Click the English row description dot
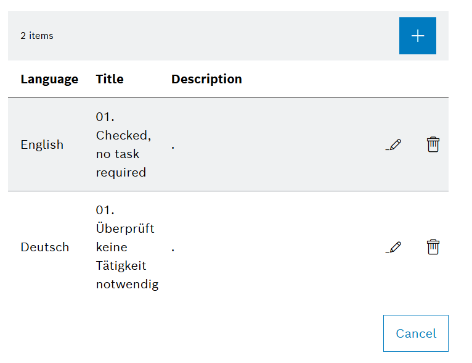The height and width of the screenshot is (363, 472). pyautogui.click(x=173, y=146)
